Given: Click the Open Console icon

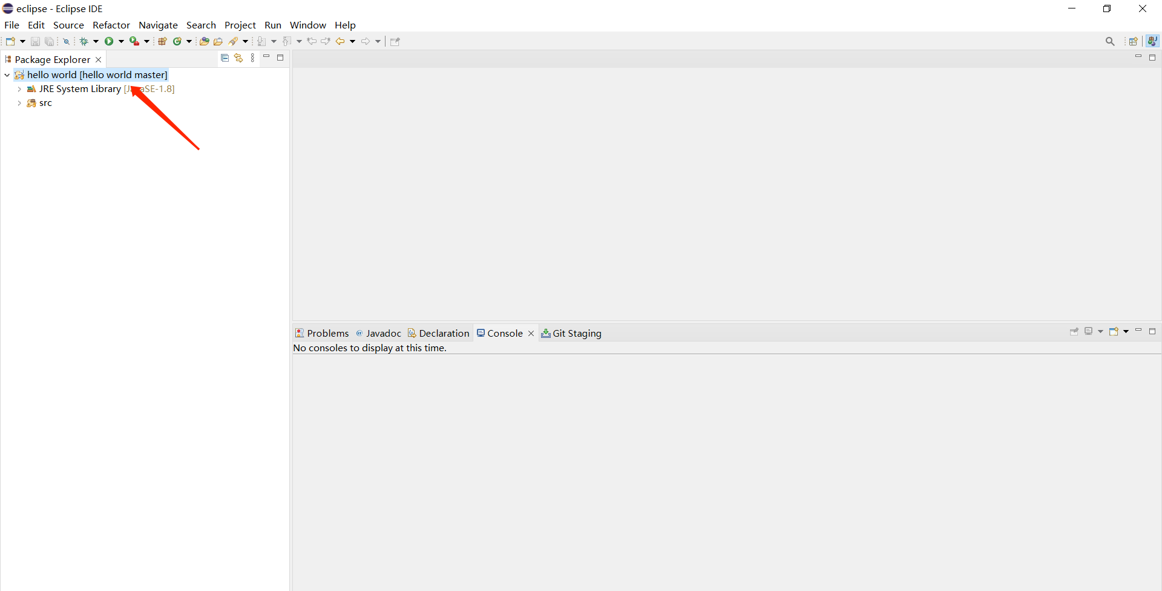Looking at the screenshot, I should click(x=1114, y=331).
